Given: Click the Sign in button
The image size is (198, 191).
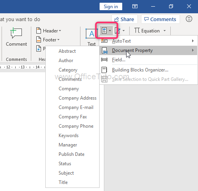Looking at the screenshot, I should pos(111,6).
